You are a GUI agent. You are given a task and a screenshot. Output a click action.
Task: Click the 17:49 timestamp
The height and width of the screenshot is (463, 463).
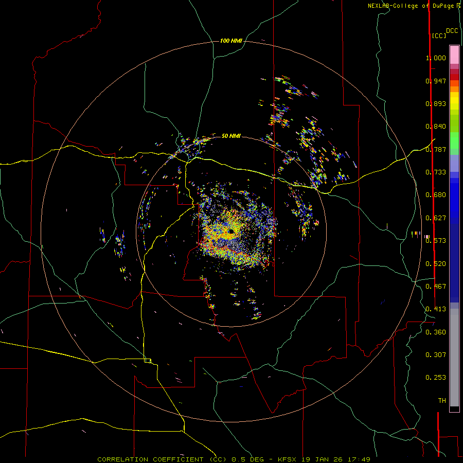point(359,459)
